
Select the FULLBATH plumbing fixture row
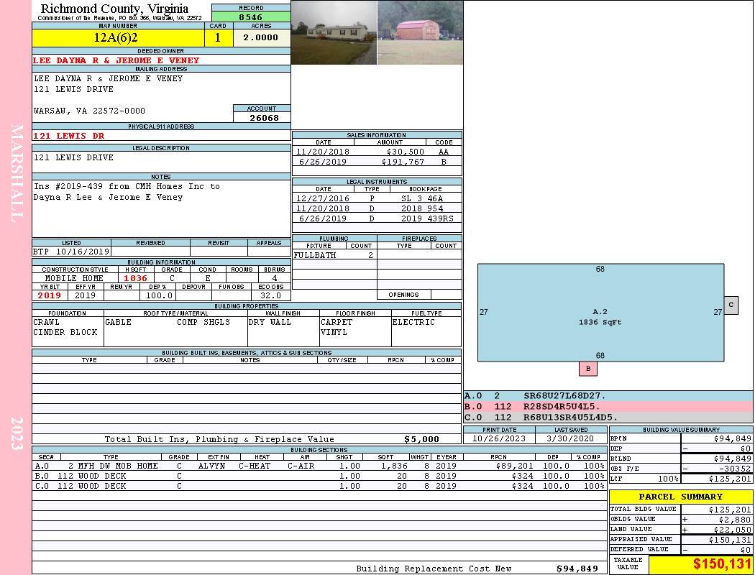334,255
